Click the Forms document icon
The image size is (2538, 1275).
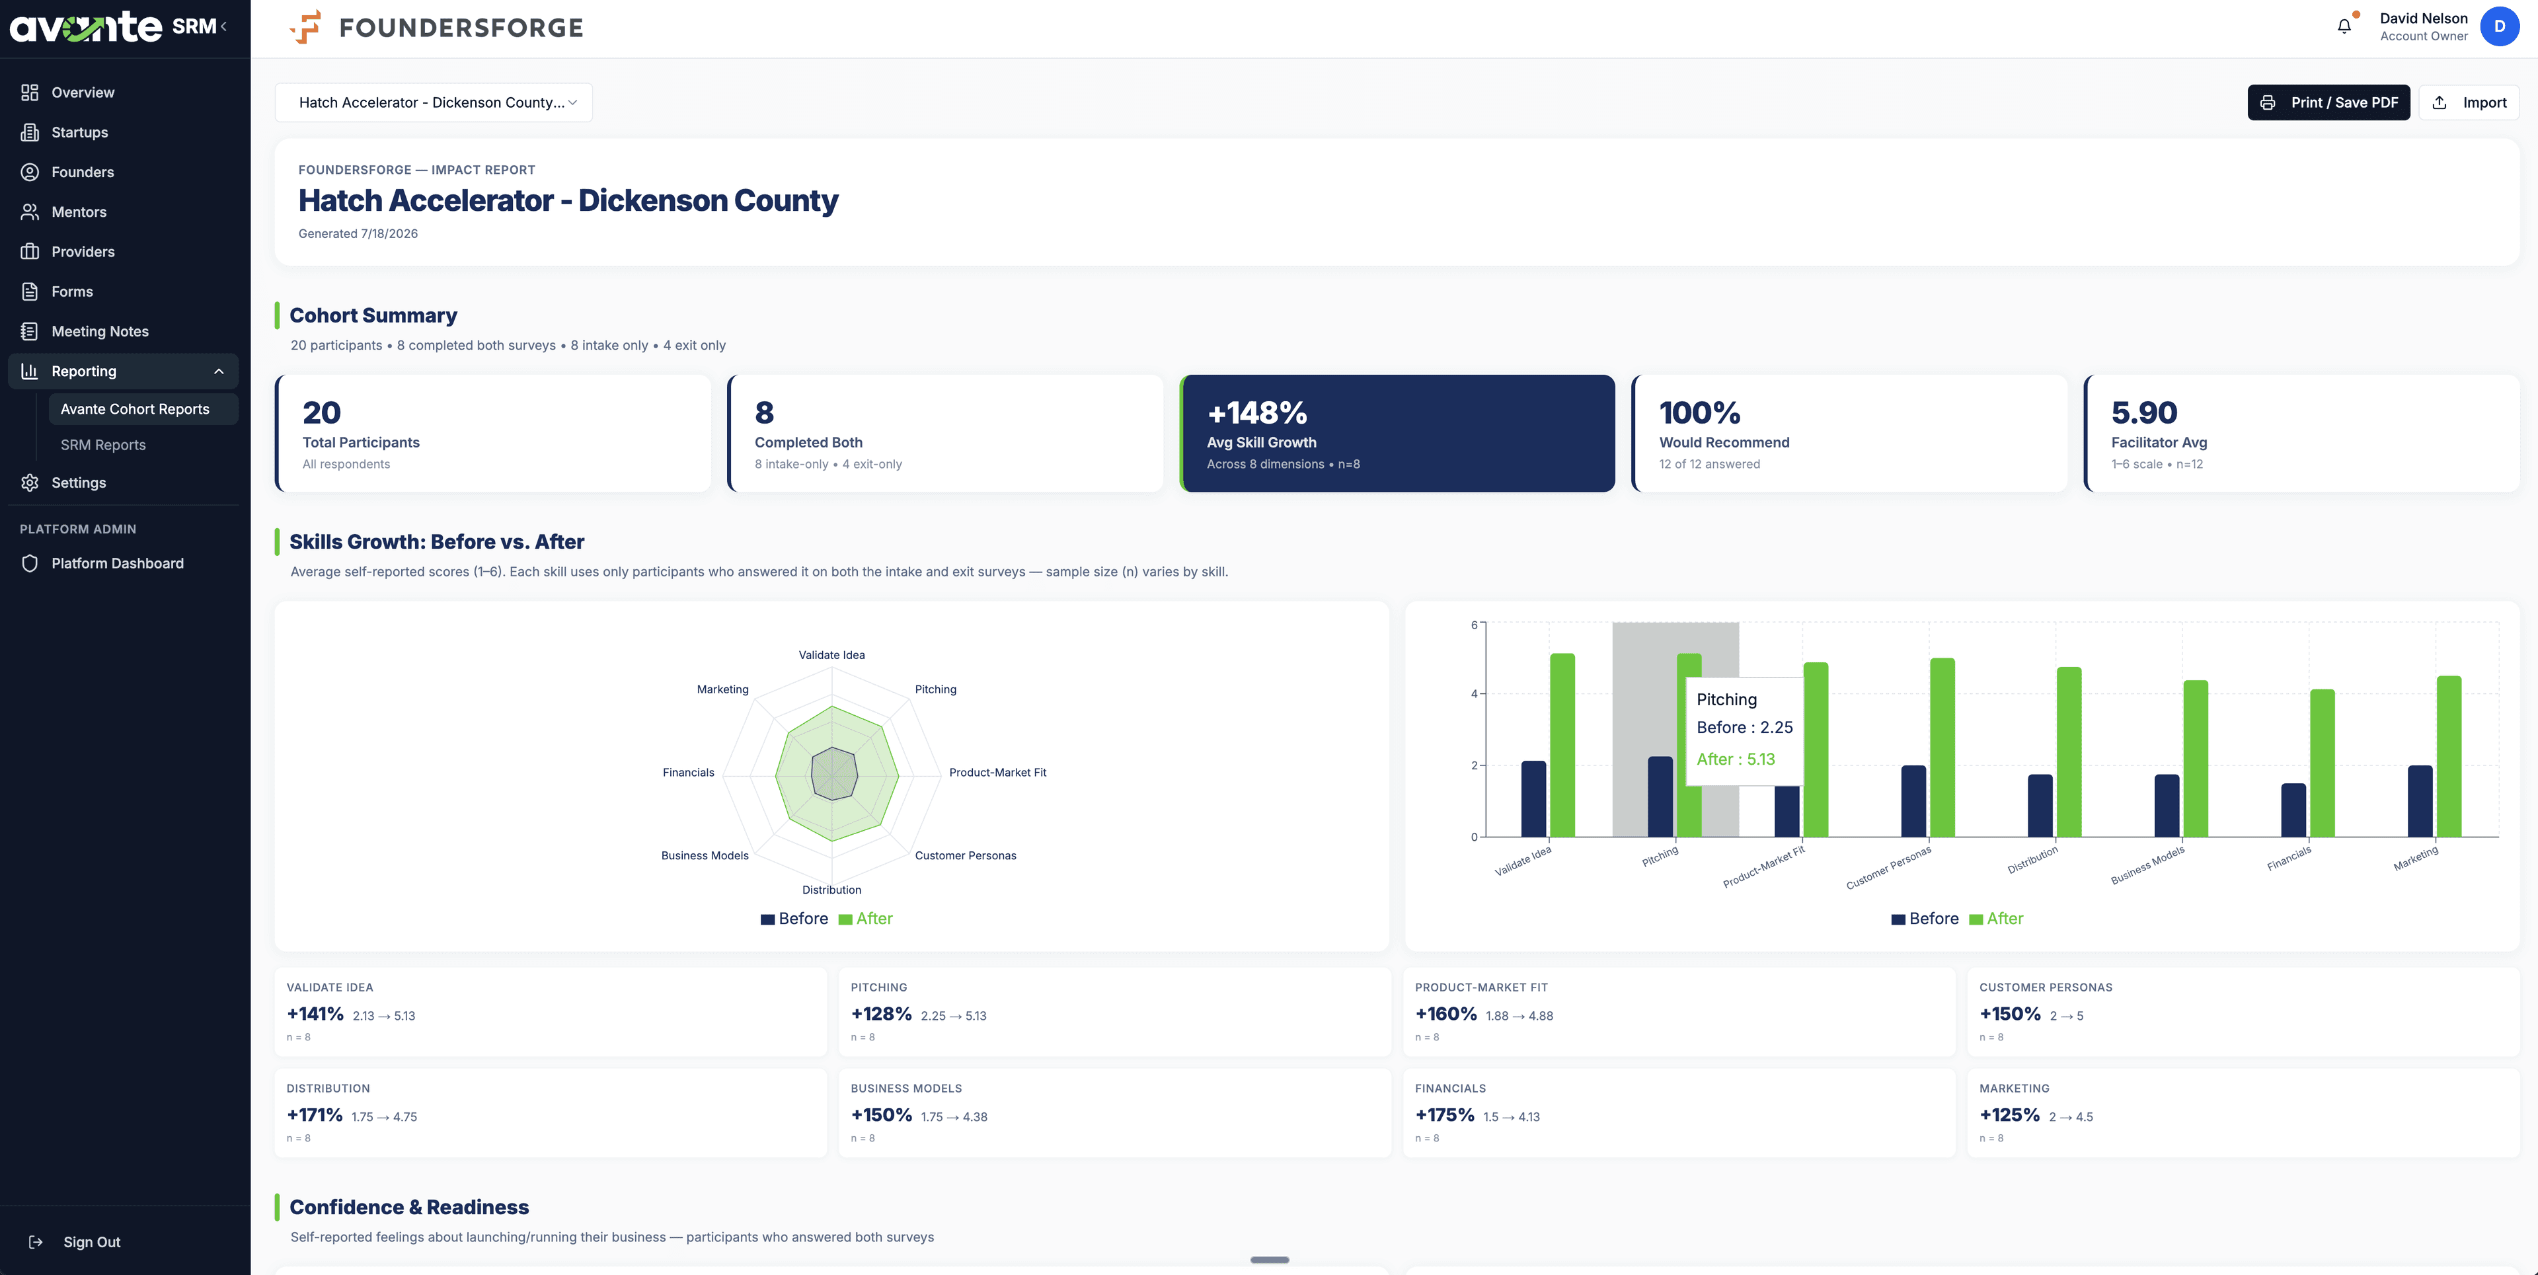pyautogui.click(x=30, y=291)
